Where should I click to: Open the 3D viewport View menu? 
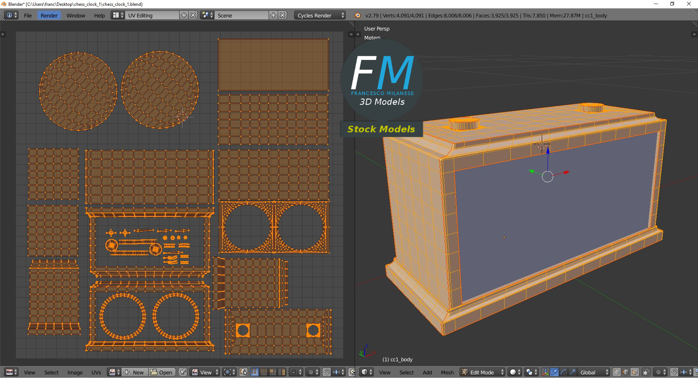click(385, 372)
